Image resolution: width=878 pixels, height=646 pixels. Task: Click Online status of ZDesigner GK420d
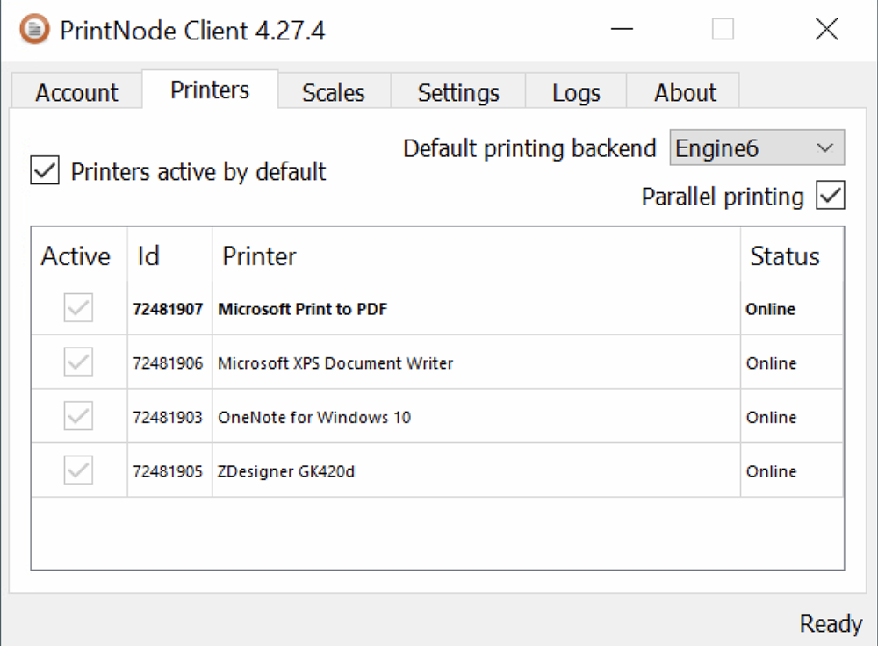(771, 472)
